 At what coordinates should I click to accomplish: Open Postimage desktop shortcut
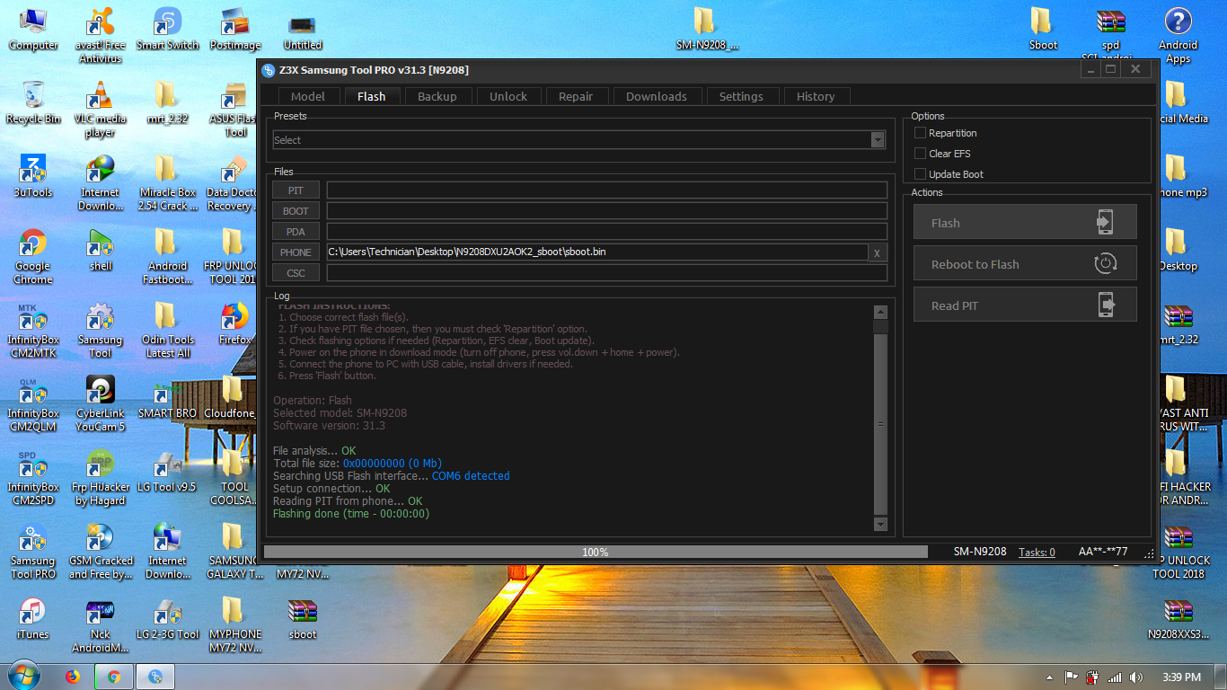[x=234, y=29]
